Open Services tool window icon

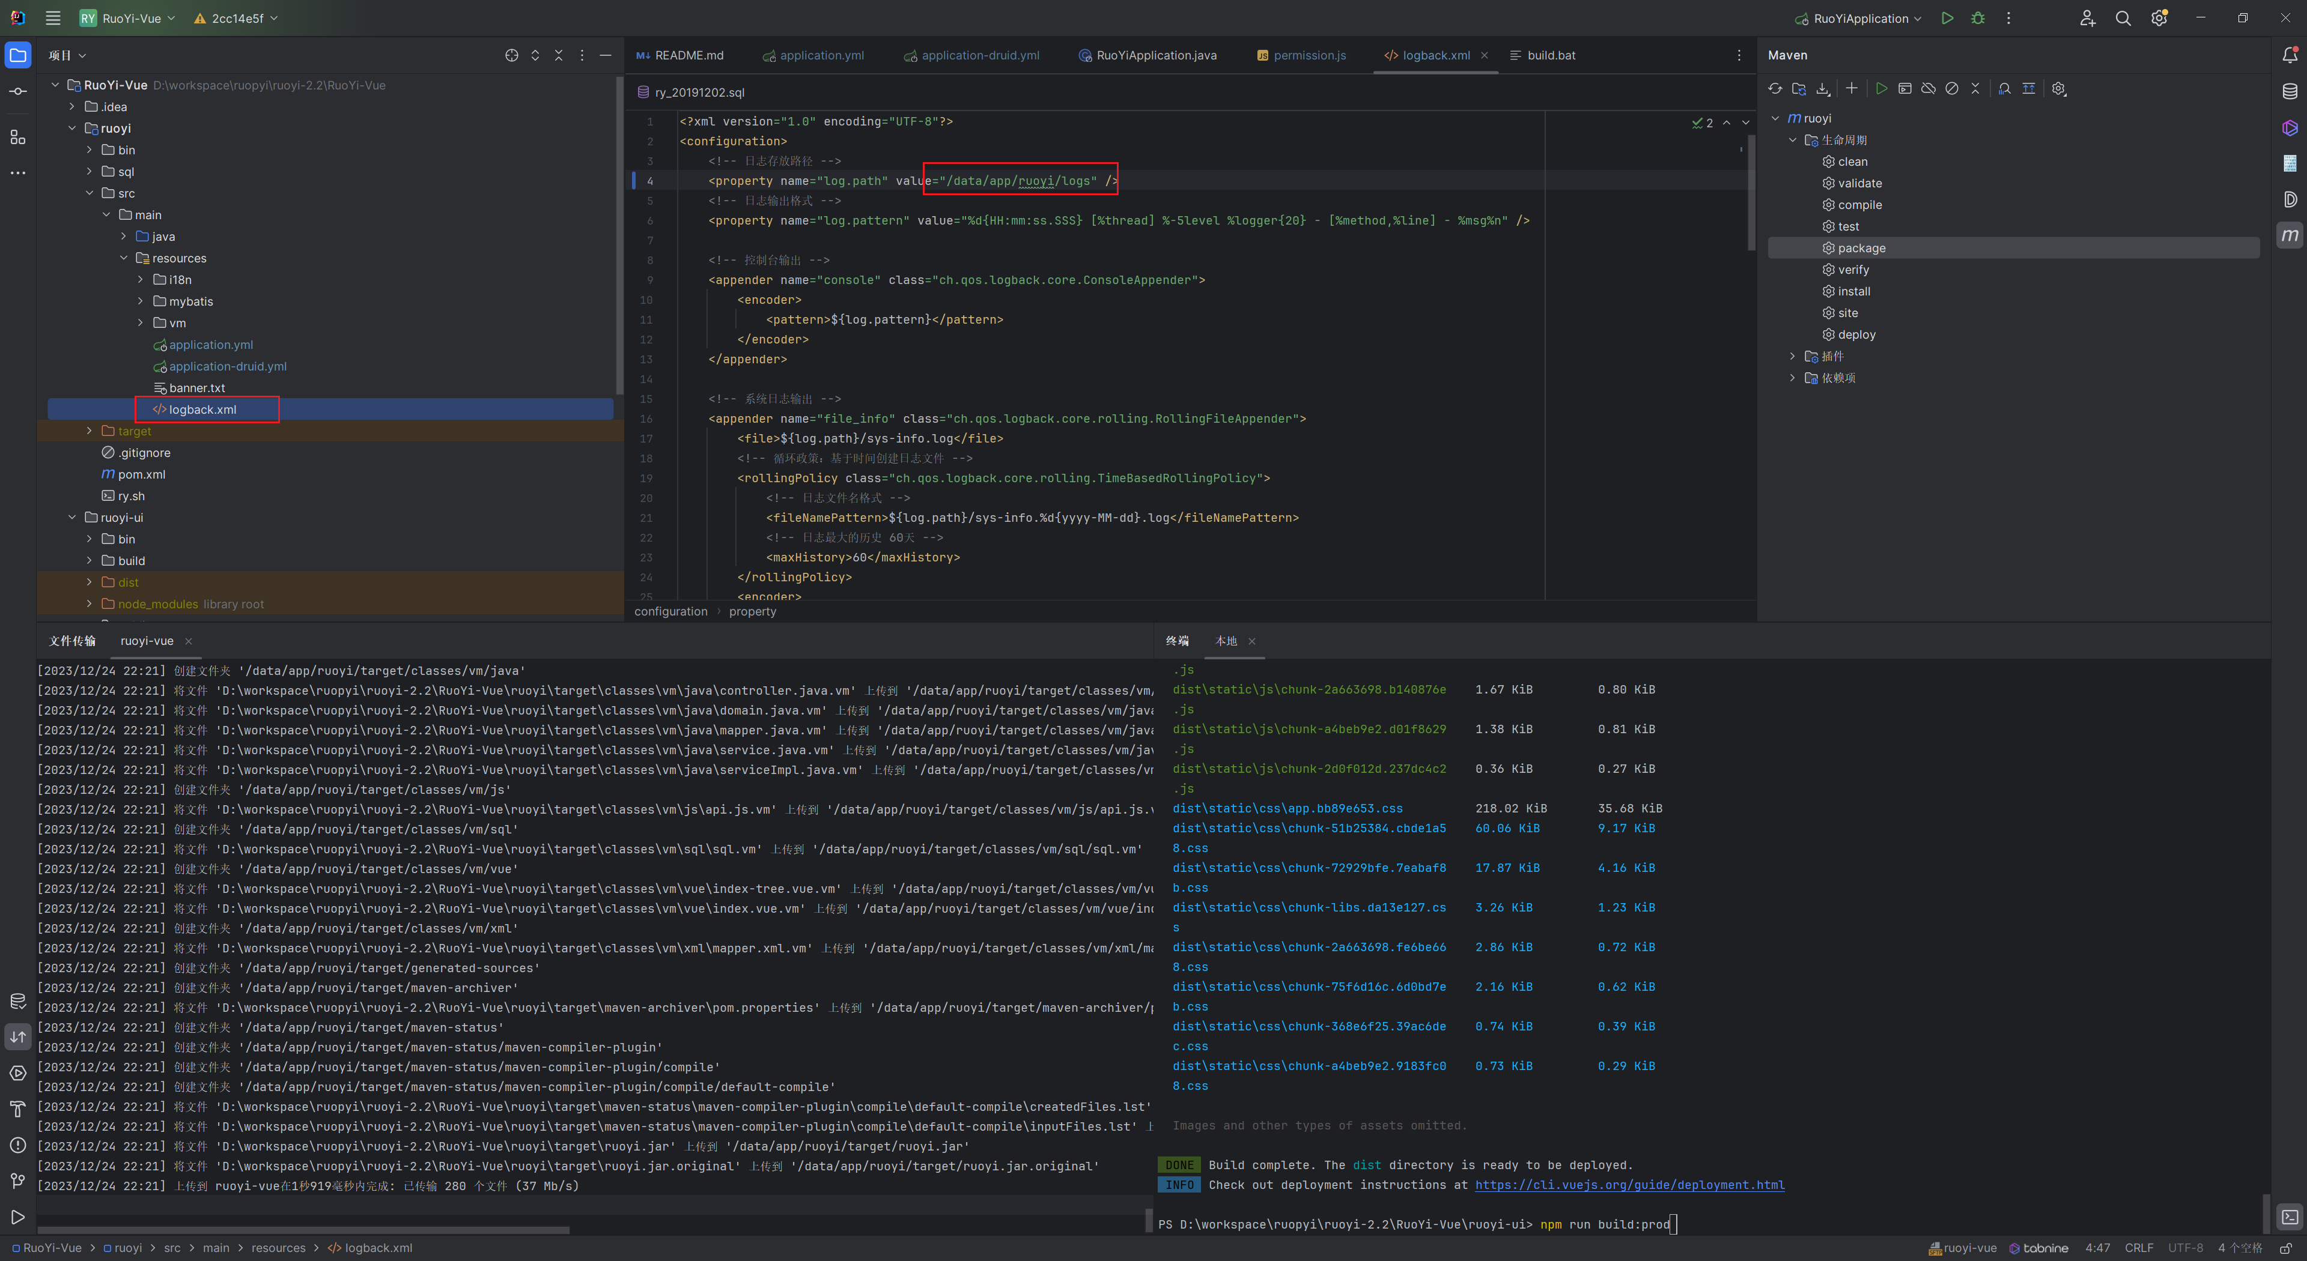coord(18,1073)
